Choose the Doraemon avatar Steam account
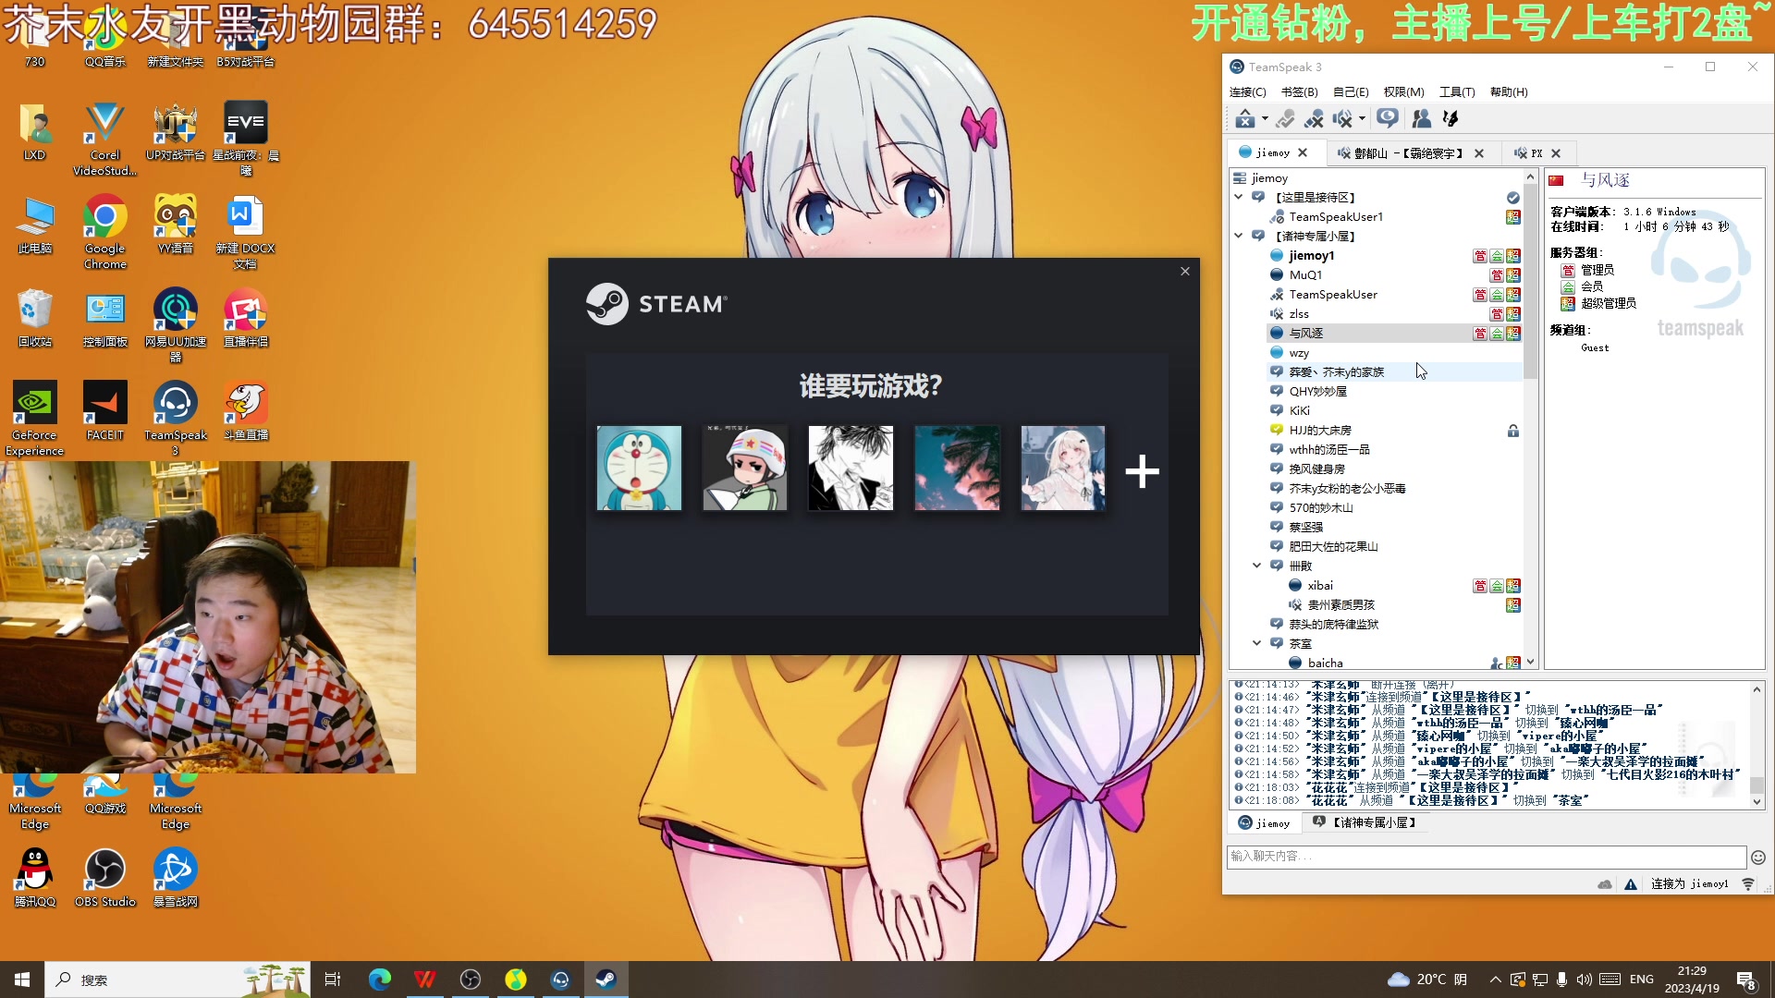The height and width of the screenshot is (998, 1775). tap(639, 468)
